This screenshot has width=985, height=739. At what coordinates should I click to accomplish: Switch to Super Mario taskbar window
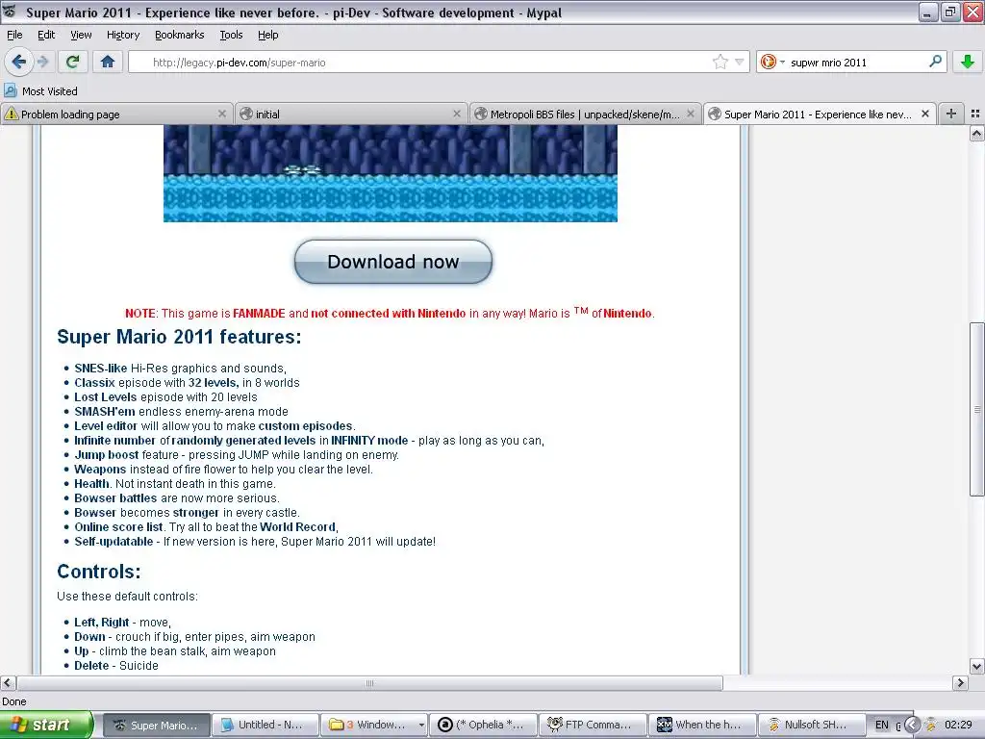tap(156, 725)
